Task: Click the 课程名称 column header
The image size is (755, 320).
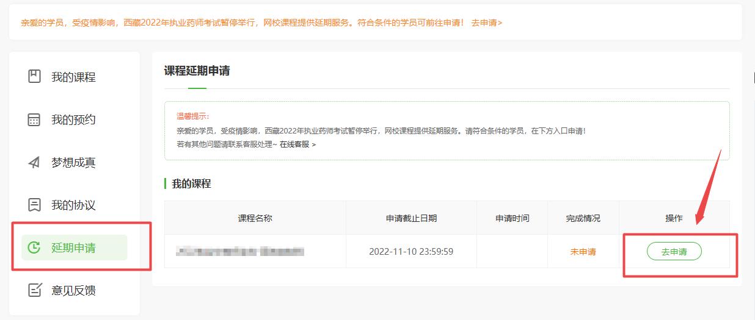Action: [255, 218]
